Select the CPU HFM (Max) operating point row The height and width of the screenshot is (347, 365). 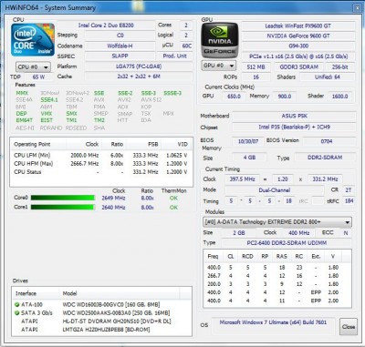click(100, 164)
